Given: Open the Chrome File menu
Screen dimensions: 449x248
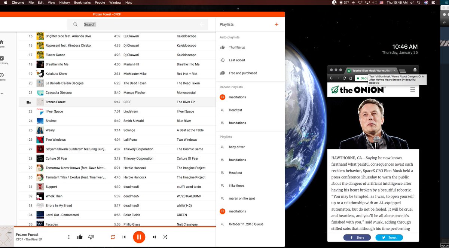Looking at the screenshot, I should click(31, 3).
